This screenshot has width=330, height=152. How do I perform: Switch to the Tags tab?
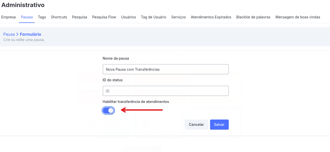[42, 17]
